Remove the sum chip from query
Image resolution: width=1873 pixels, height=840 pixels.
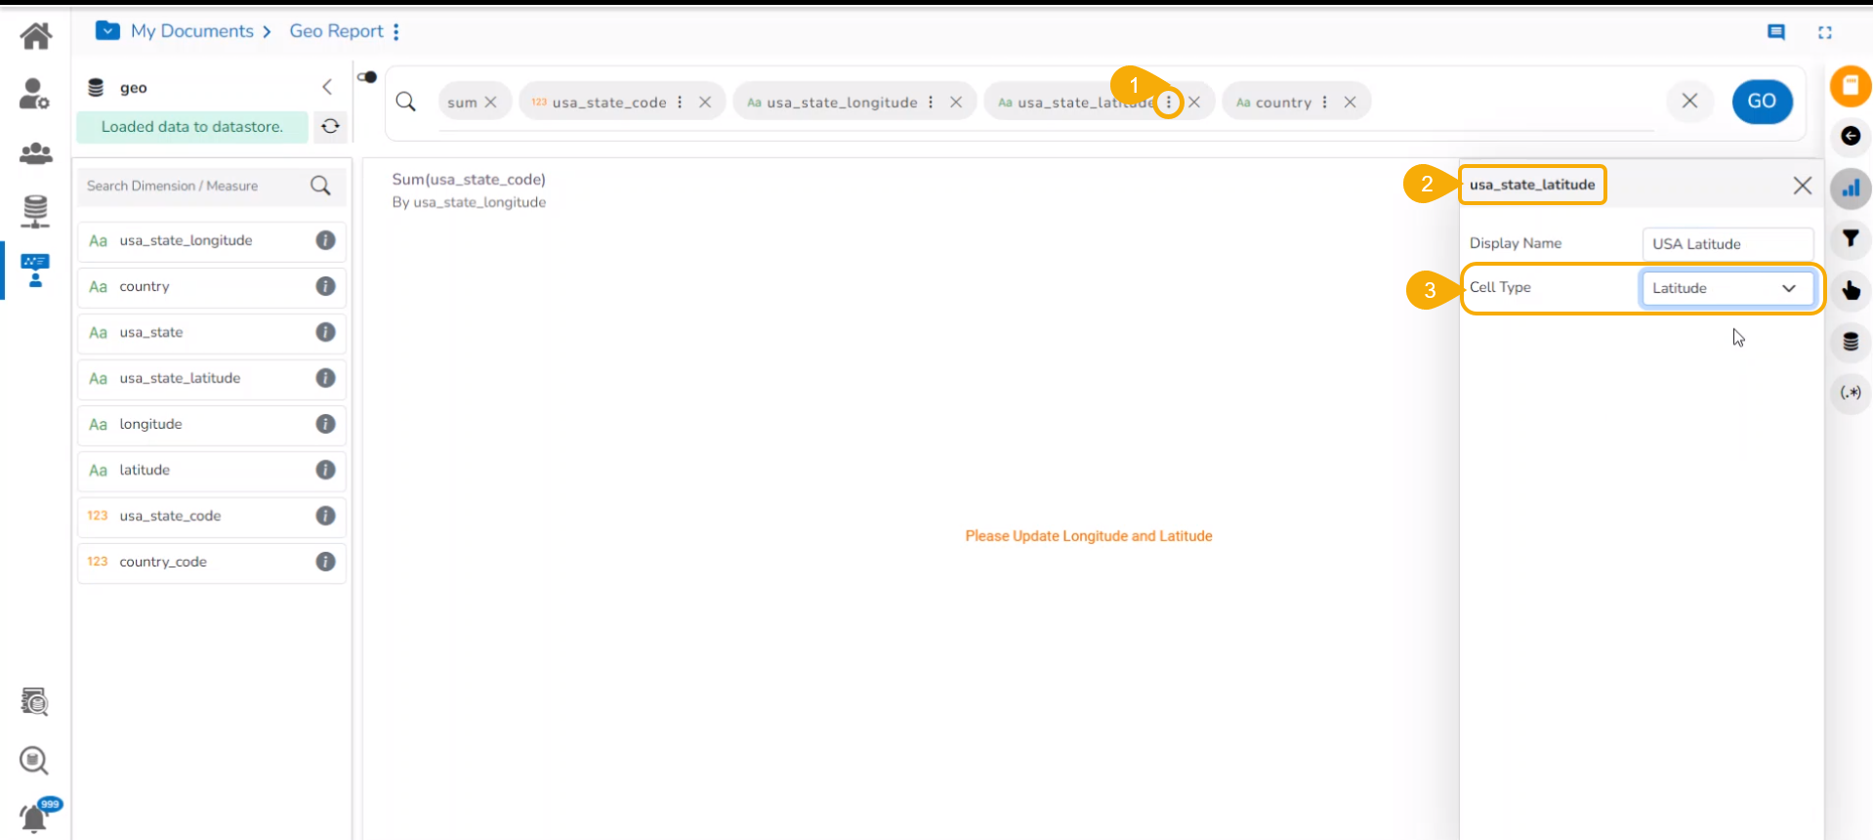pos(490,102)
